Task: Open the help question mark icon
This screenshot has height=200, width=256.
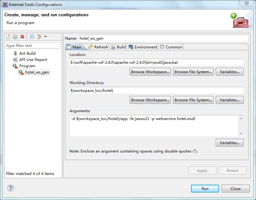Action: pos(11,188)
